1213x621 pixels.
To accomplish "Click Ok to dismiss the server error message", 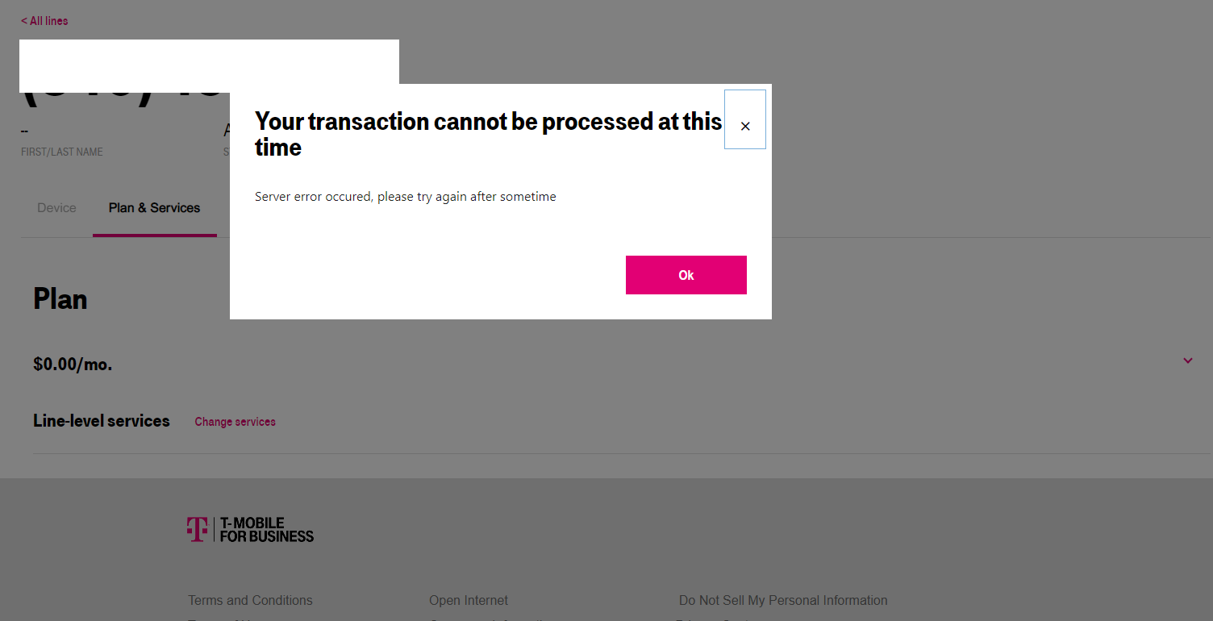I will pyautogui.click(x=686, y=275).
